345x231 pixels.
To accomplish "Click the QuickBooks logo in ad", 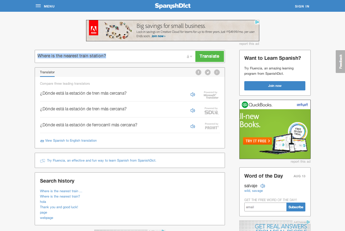I will pos(257,105).
